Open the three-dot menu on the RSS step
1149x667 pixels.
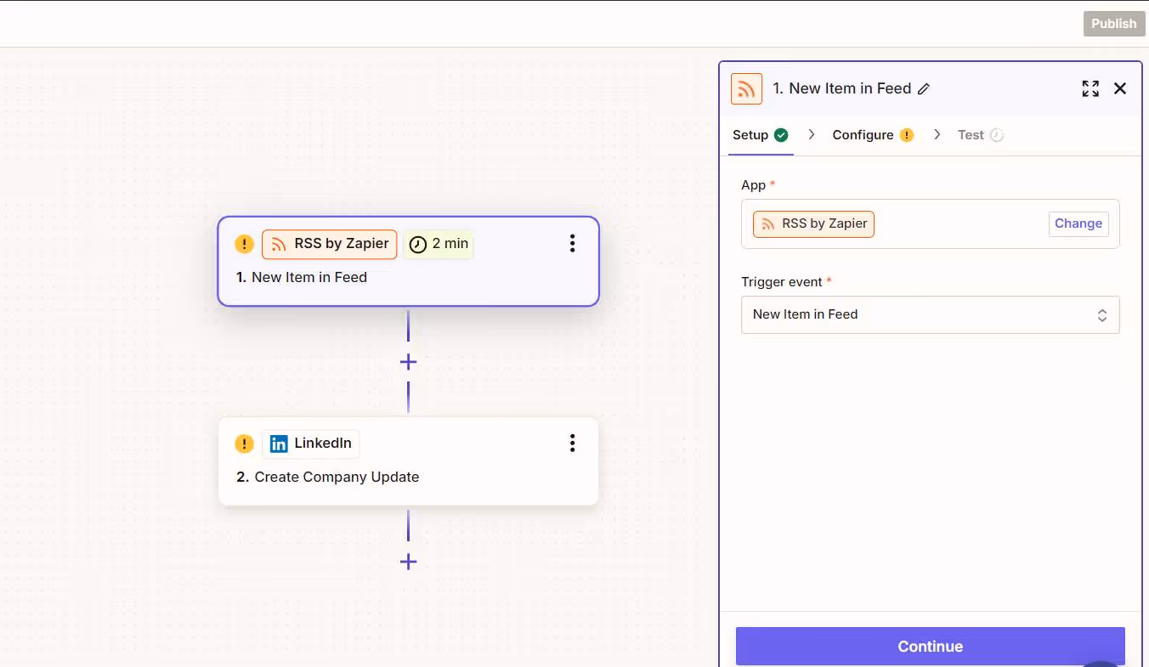(572, 243)
